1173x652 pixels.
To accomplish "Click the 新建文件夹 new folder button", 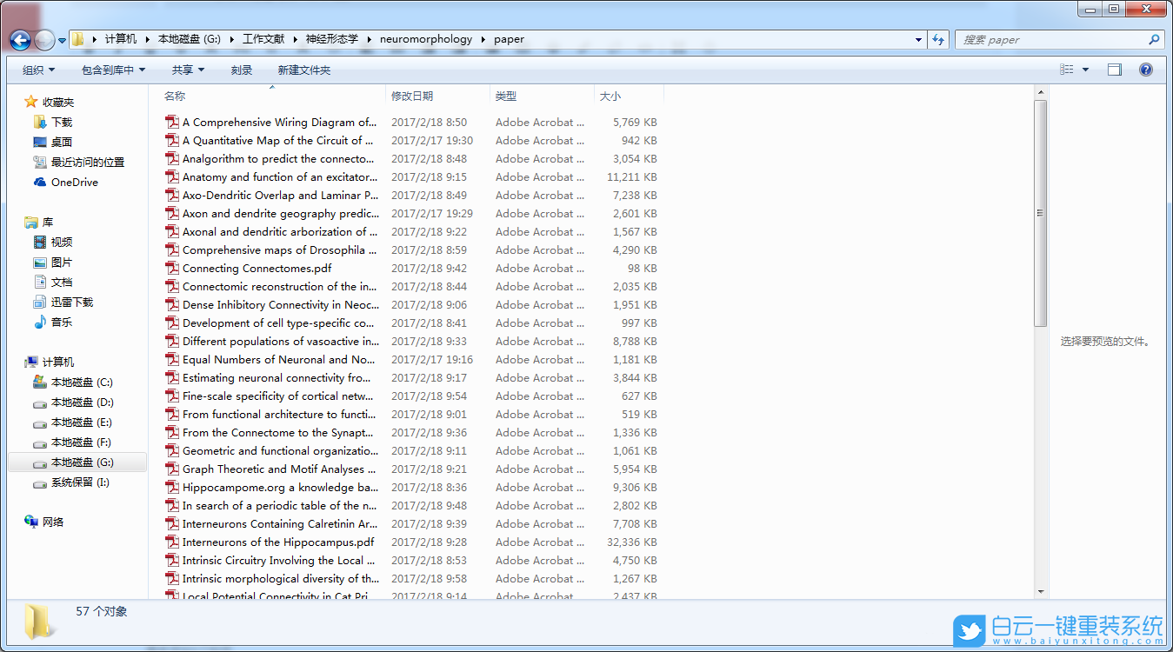I will pos(303,70).
